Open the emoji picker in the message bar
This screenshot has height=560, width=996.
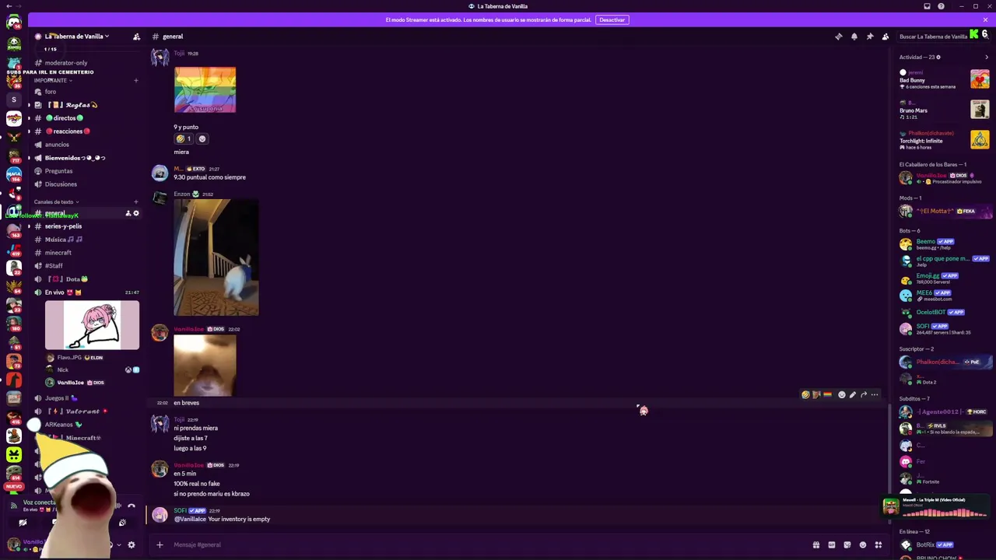pos(863,544)
